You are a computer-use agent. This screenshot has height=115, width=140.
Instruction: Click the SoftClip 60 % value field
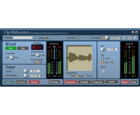pos(35,71)
